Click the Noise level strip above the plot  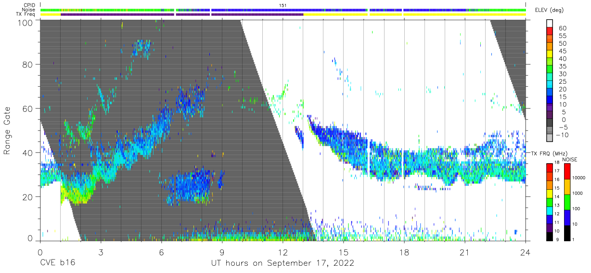pyautogui.click(x=283, y=10)
